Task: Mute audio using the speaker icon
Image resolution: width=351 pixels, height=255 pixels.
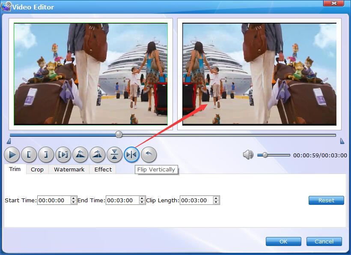Action: coord(248,155)
